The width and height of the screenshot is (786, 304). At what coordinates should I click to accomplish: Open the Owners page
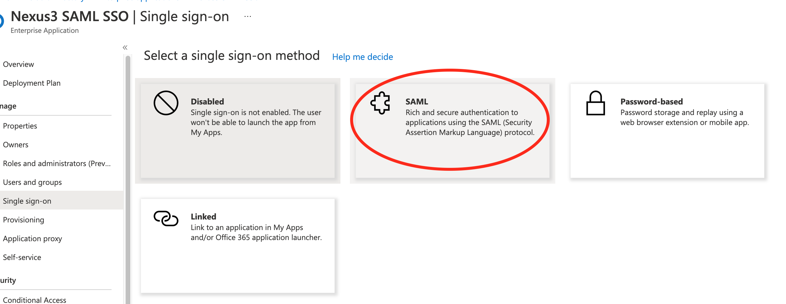click(16, 145)
